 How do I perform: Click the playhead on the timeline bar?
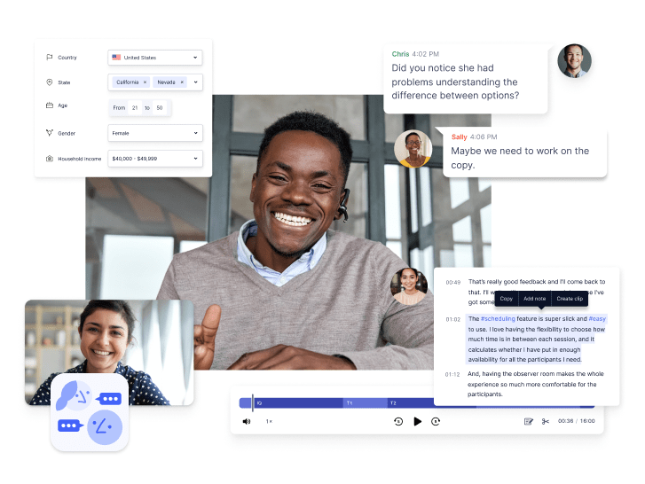253,402
